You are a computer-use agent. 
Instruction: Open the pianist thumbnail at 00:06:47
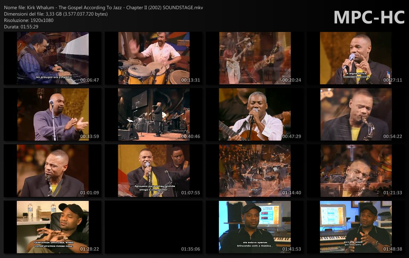[x=53, y=58]
